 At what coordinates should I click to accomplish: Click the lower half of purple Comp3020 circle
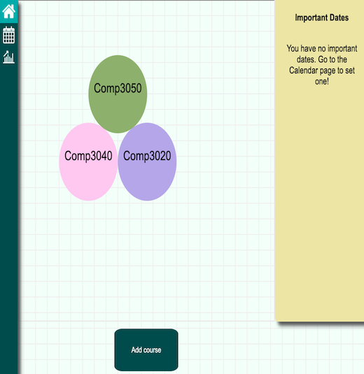tap(147, 181)
